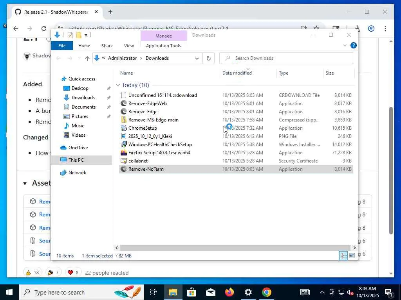Switch to the Share ribbon tab
Screen dimensions: 401x300
107,46
